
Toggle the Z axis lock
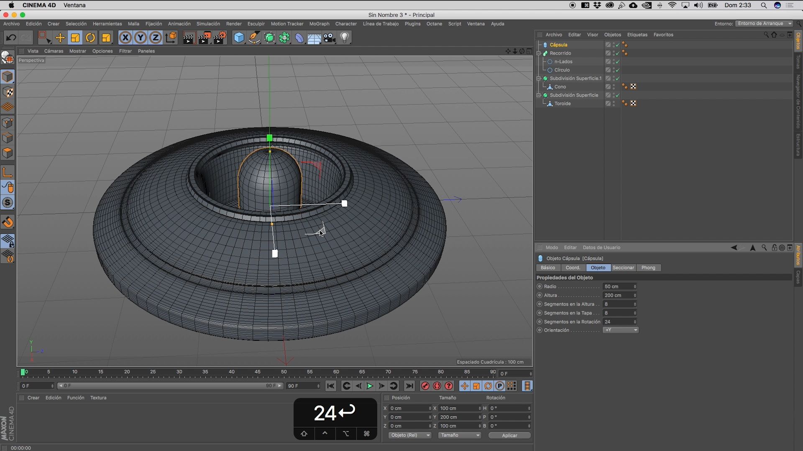[x=156, y=38]
